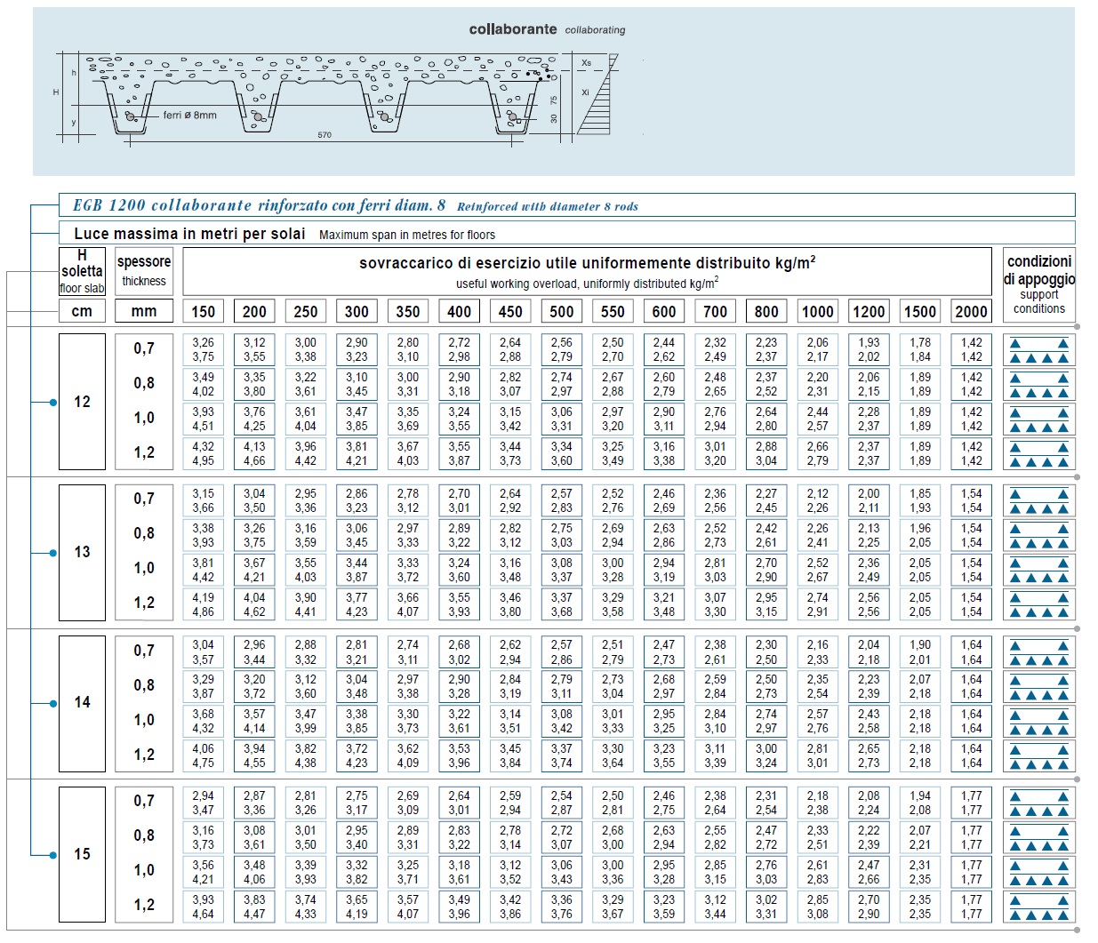Click the 'collaborante' diagram title
Viewport: 1098px width, 943px height.
pos(513,29)
